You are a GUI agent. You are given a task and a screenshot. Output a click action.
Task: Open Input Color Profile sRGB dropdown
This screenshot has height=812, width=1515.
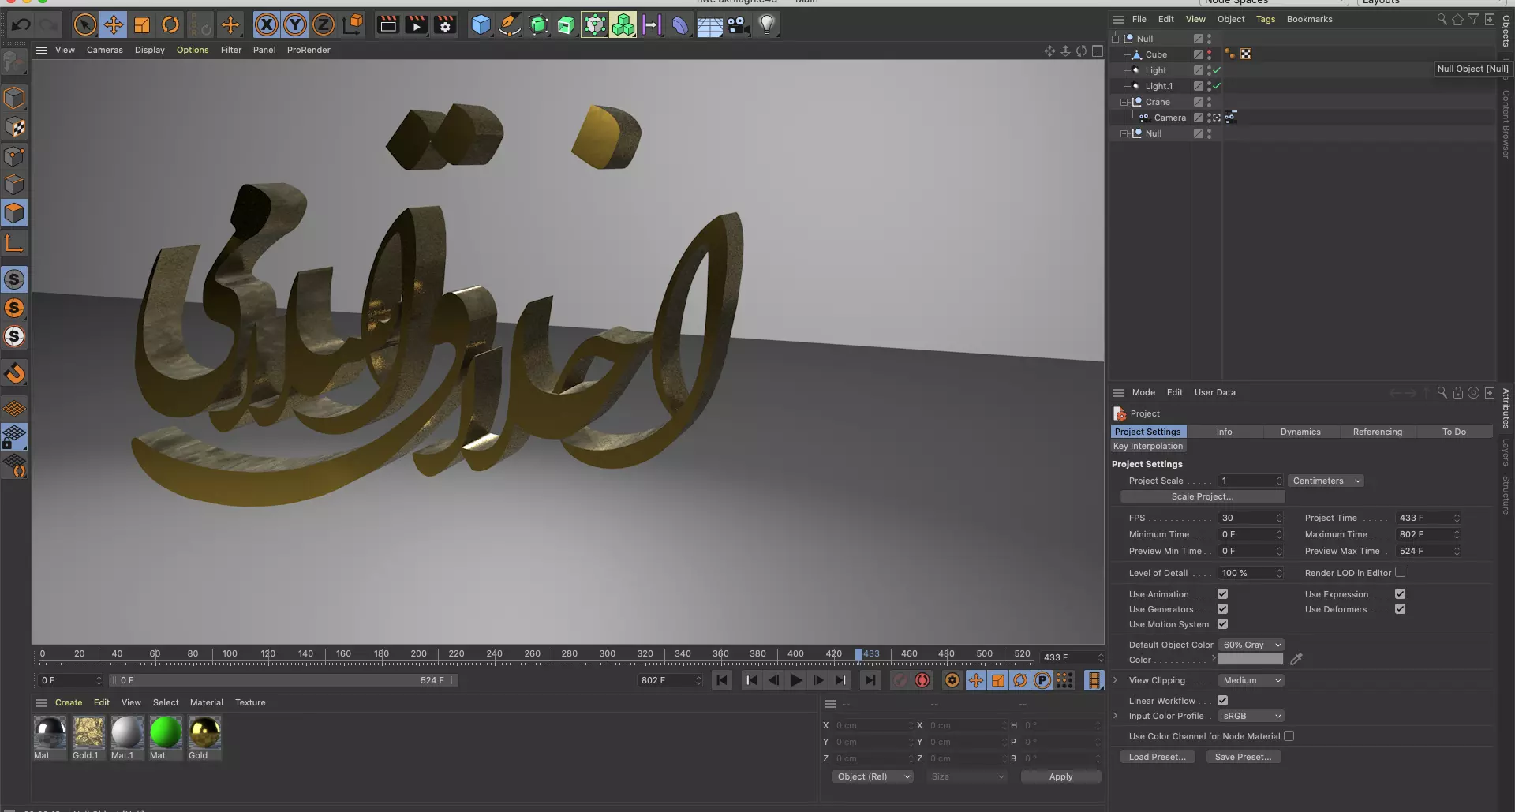[x=1251, y=716]
